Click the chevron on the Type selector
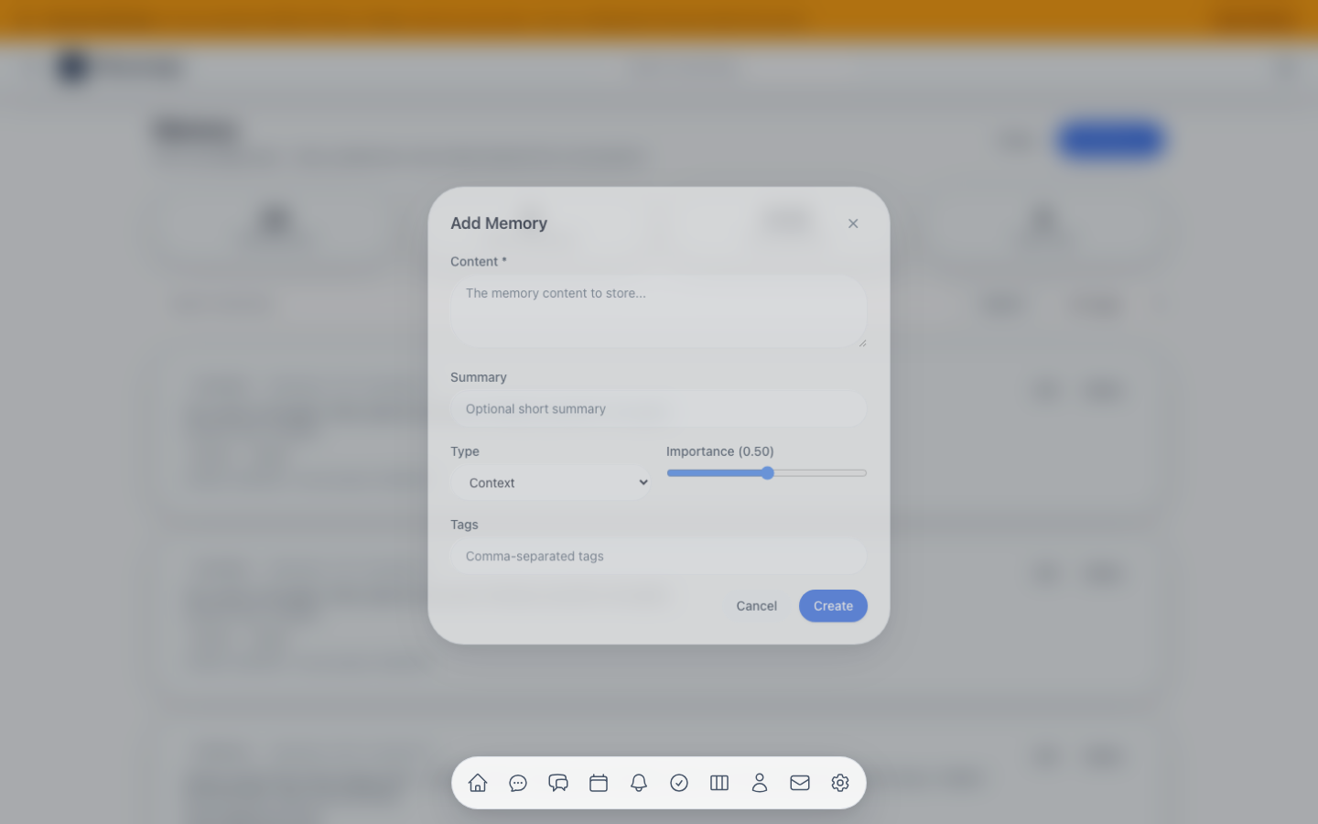The width and height of the screenshot is (1318, 824). click(x=643, y=482)
